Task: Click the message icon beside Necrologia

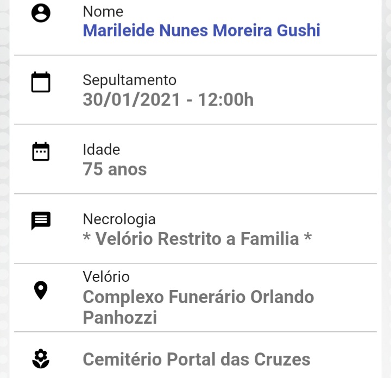Action: coord(41,220)
